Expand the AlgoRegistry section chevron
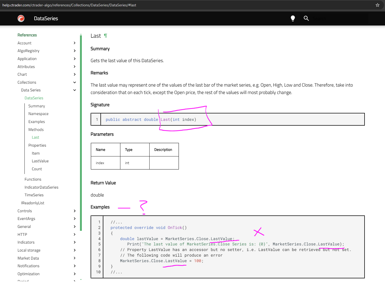This screenshot has height=285, width=385. 74,51
